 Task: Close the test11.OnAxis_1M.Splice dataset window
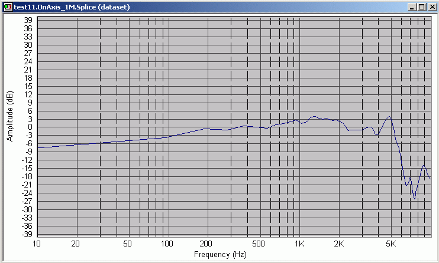click(432, 7)
